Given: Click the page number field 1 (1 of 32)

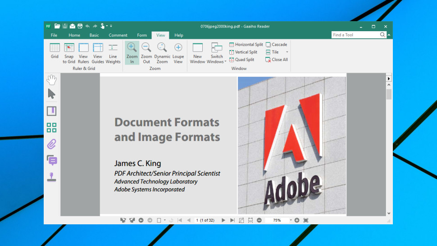Looking at the screenshot, I should click(205, 220).
